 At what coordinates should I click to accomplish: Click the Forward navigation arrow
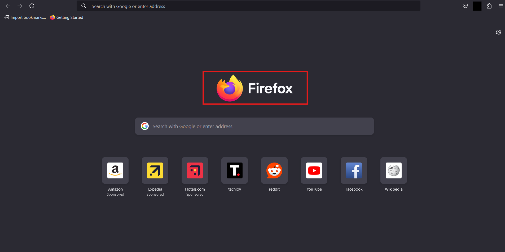tap(20, 6)
